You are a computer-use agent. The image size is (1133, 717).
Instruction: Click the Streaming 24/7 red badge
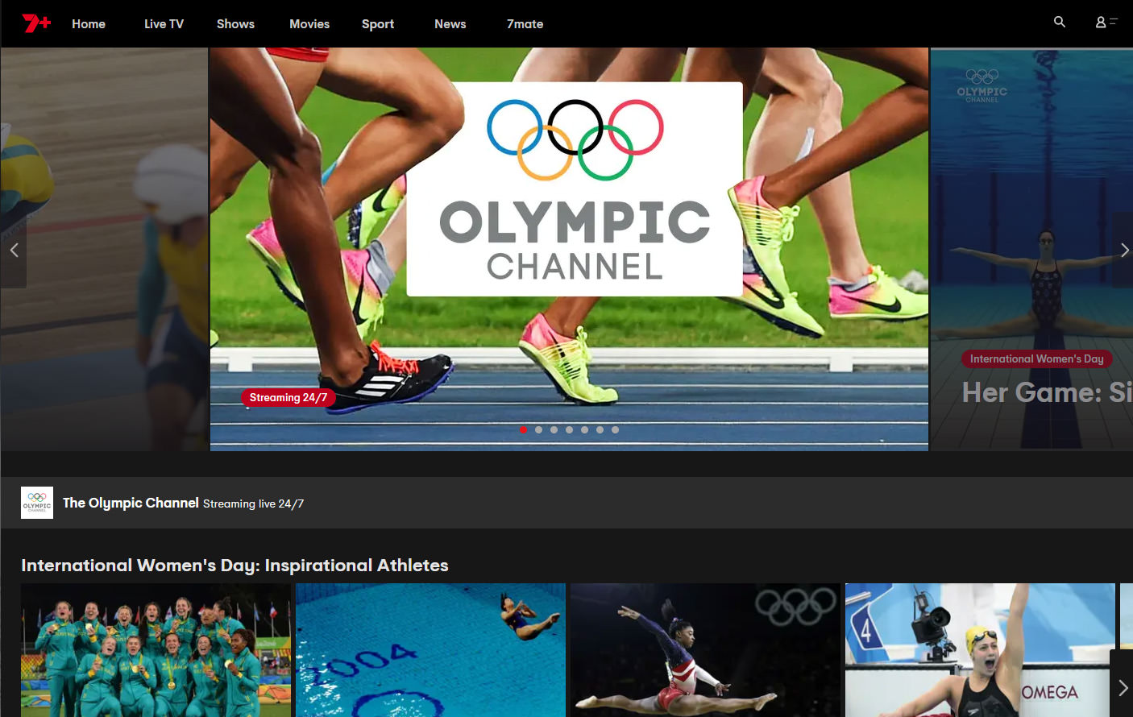pyautogui.click(x=288, y=397)
